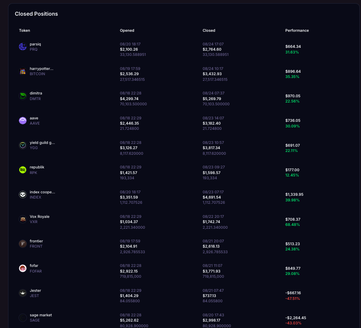Image resolution: width=361 pixels, height=328 pixels.
Task: Click republik closed value $1,598.57
Action: (211, 173)
